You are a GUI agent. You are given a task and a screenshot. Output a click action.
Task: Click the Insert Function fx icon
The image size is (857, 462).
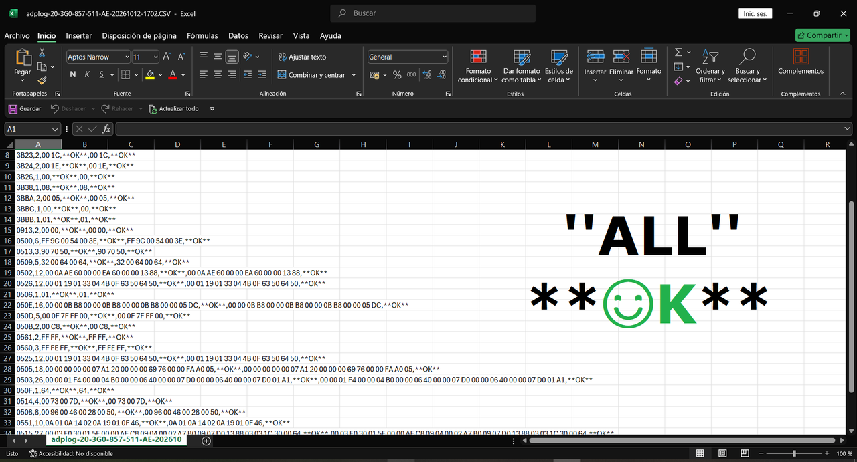pos(106,129)
